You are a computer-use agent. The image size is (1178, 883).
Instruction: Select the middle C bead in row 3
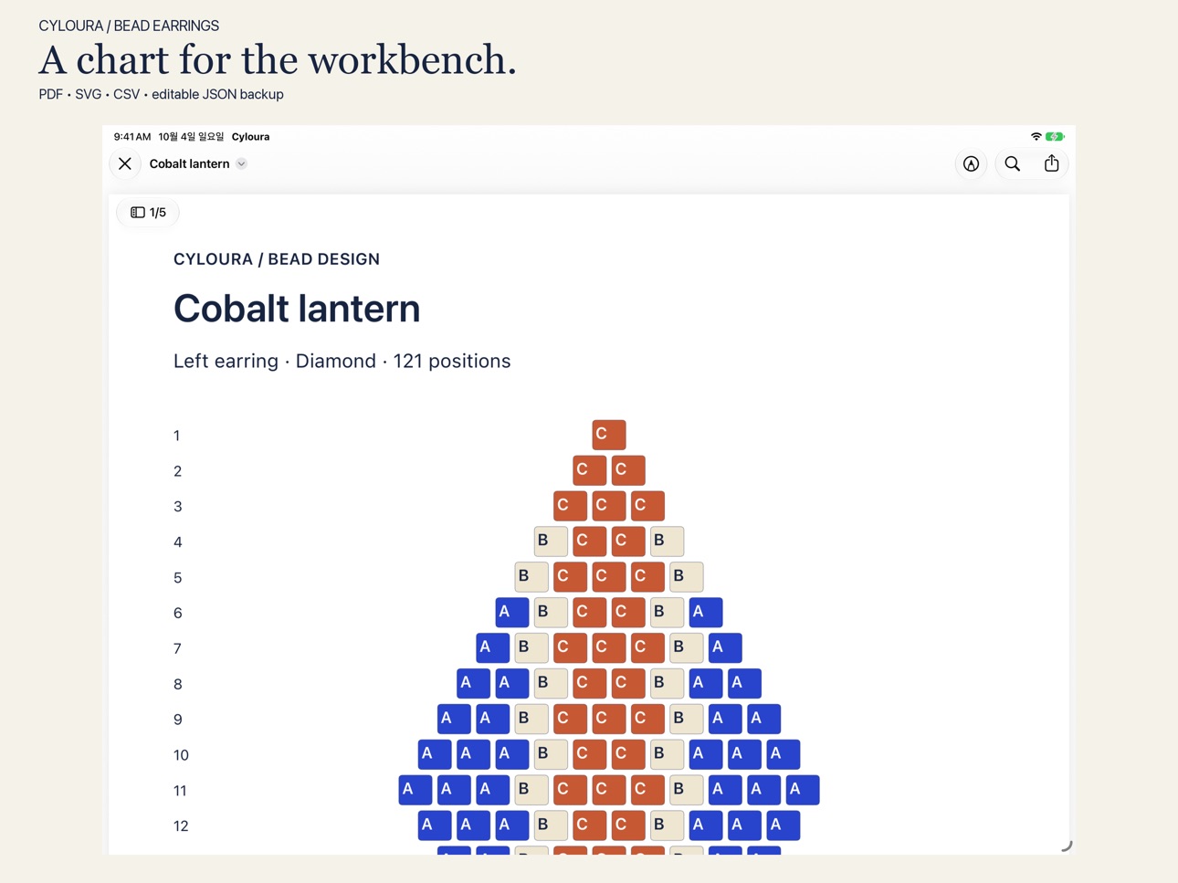[609, 506]
